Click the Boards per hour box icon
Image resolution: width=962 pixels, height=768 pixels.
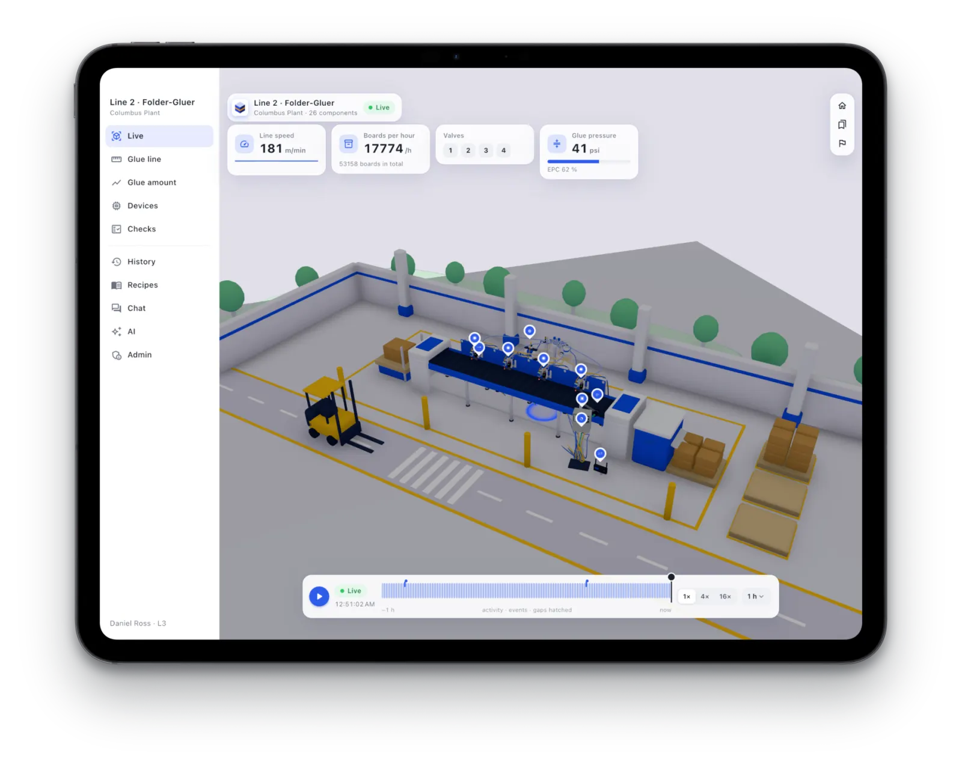point(348,144)
